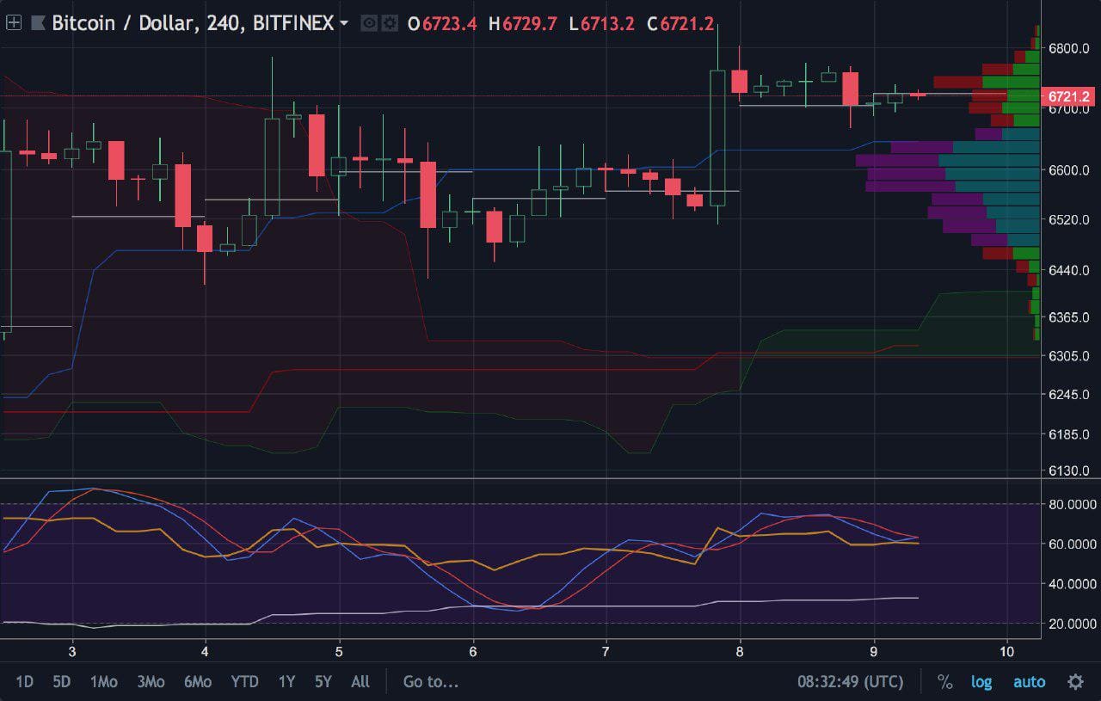Open the dropdown arrow after BITFINEX

[x=344, y=23]
